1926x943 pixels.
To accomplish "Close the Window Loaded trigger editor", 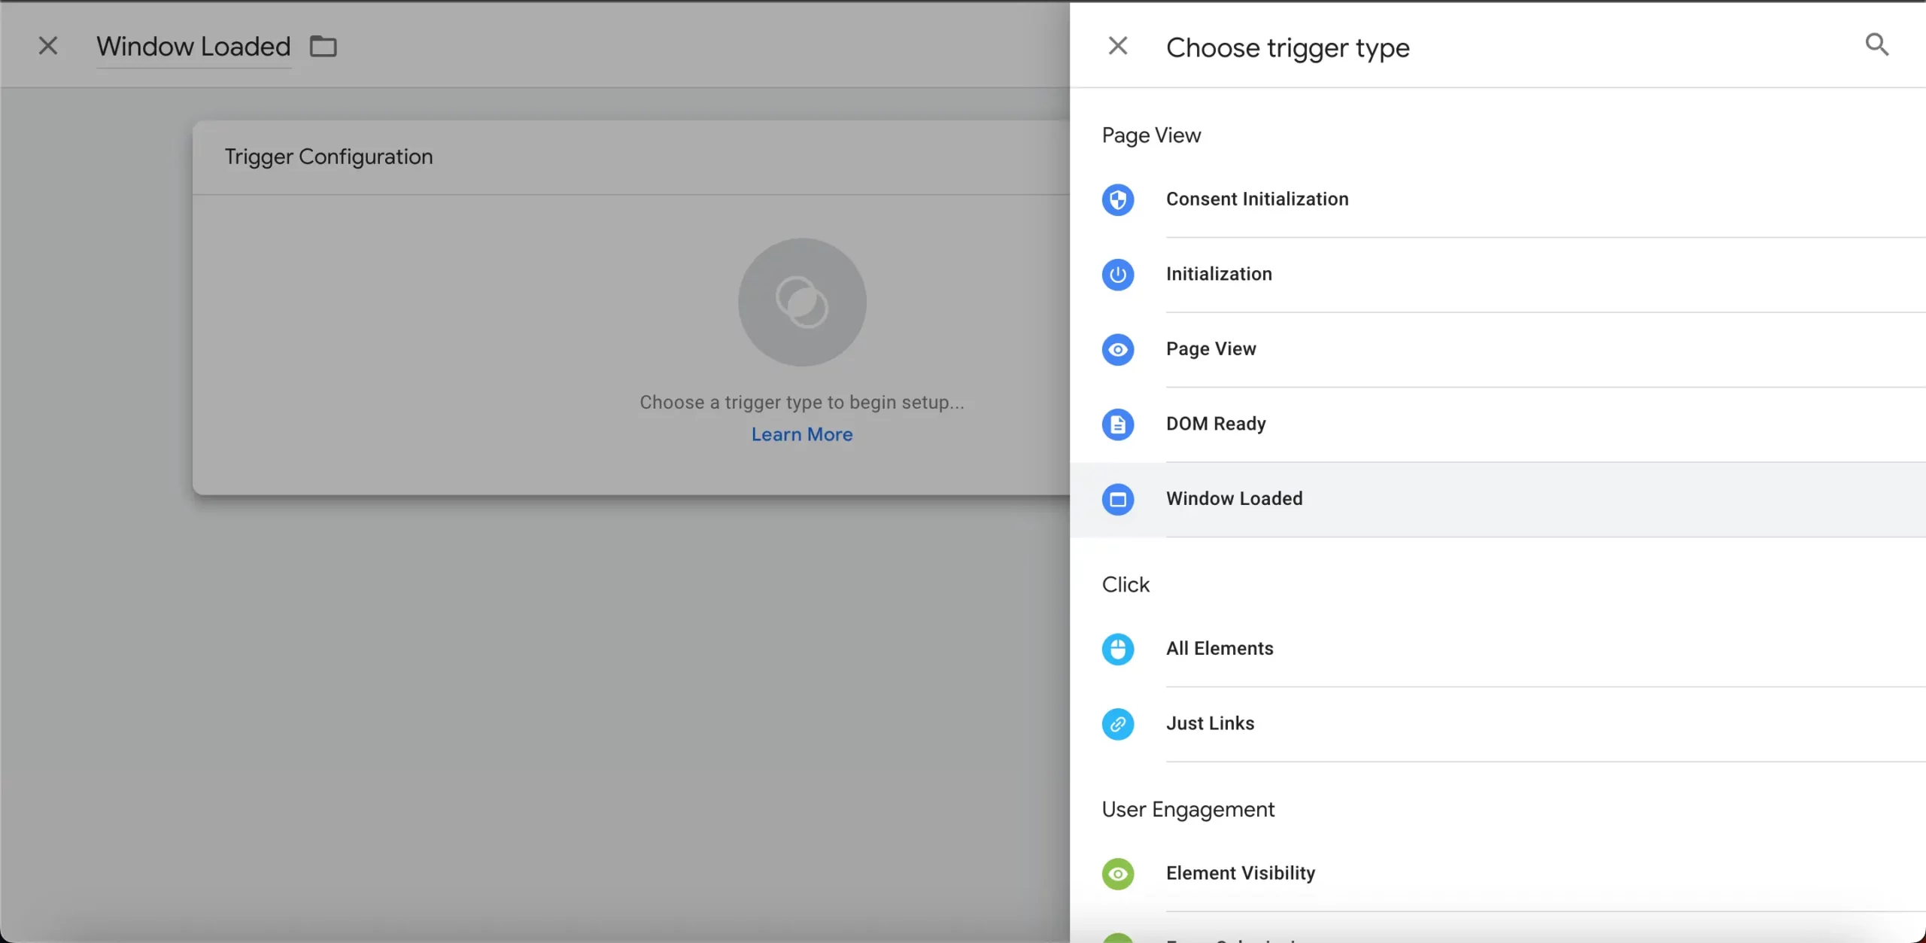I will 48,46.
